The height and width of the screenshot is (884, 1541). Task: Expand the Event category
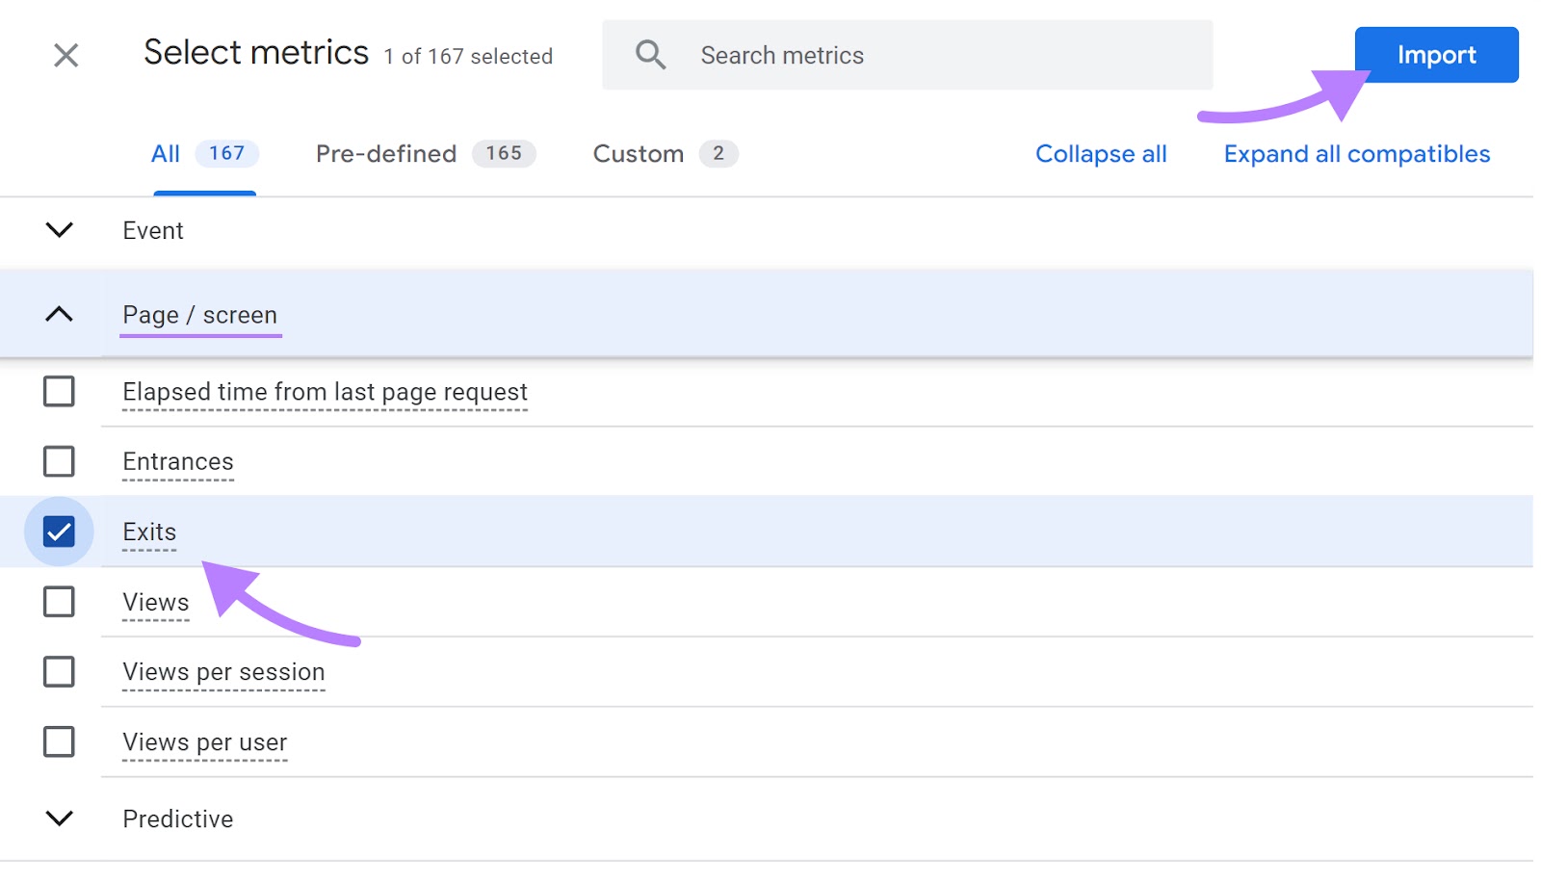(59, 231)
